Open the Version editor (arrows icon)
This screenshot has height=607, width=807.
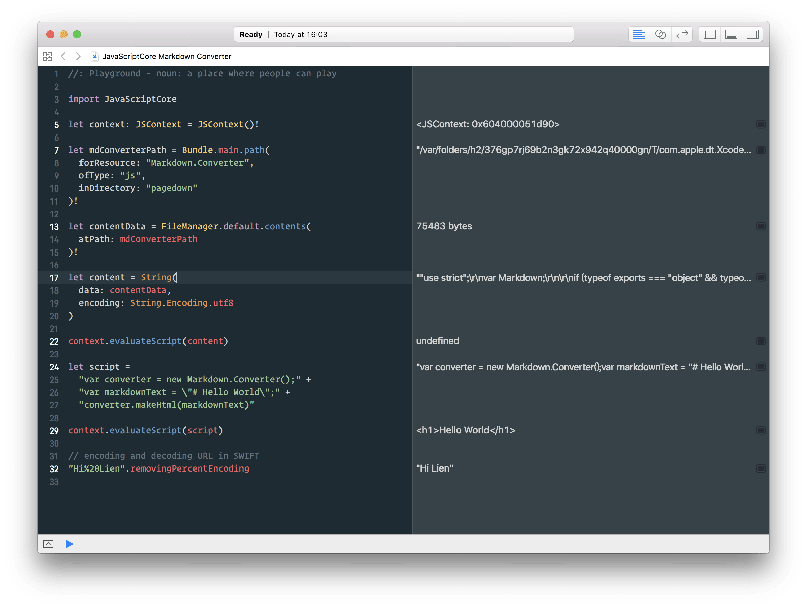coord(682,34)
